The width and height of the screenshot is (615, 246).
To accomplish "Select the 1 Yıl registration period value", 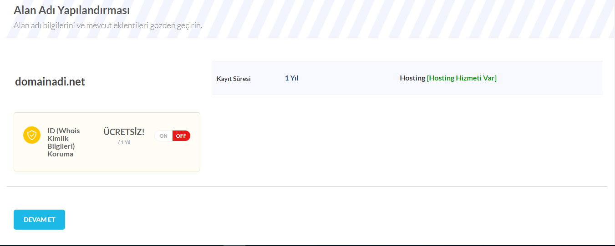I will click(291, 78).
